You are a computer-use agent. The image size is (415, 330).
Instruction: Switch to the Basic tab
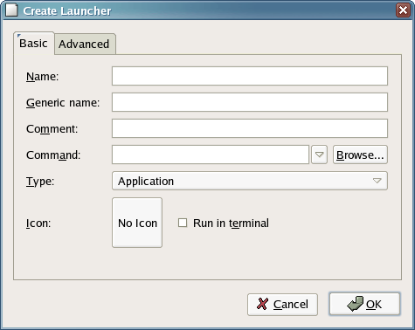point(33,44)
